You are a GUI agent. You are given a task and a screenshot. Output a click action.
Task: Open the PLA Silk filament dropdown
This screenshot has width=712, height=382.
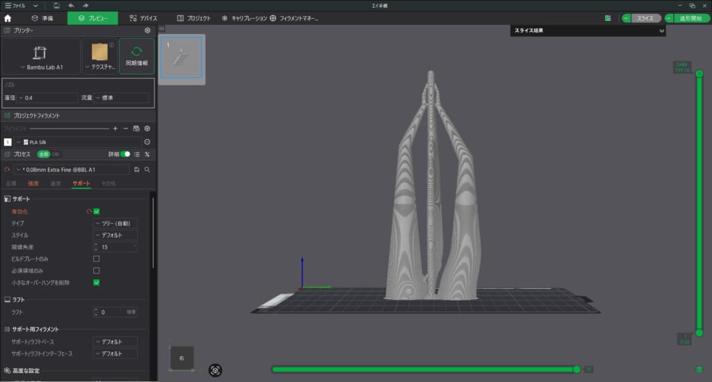tap(78, 142)
